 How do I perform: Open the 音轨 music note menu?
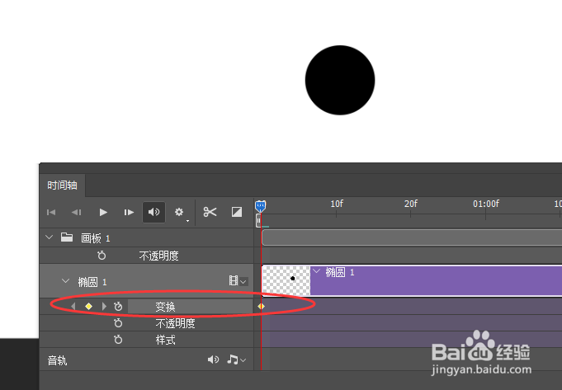coord(237,359)
